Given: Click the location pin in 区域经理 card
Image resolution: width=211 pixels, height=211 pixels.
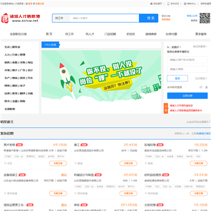Looking at the screenshot, I should pyautogui.click(x=145, y=164).
